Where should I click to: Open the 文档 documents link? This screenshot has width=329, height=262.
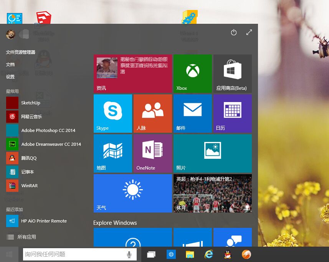(x=10, y=64)
